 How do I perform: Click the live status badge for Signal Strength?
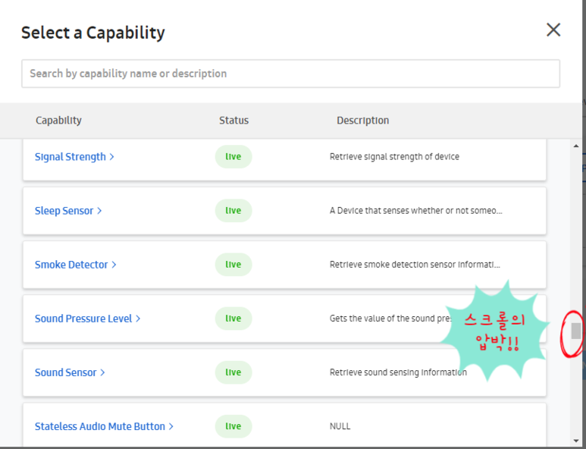[233, 157]
